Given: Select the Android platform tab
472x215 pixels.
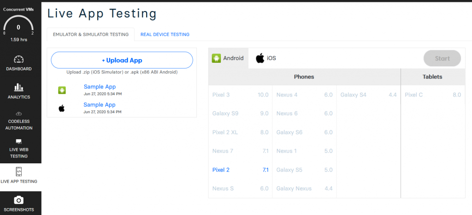Looking at the screenshot, I should pos(228,58).
